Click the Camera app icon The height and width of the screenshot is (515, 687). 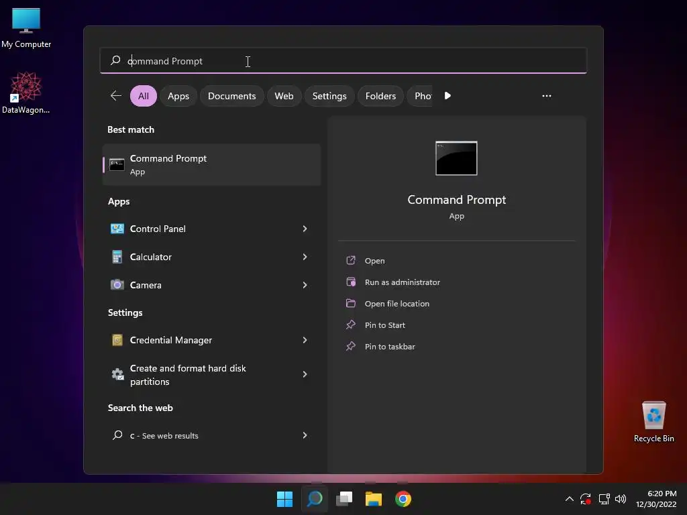pyautogui.click(x=117, y=284)
